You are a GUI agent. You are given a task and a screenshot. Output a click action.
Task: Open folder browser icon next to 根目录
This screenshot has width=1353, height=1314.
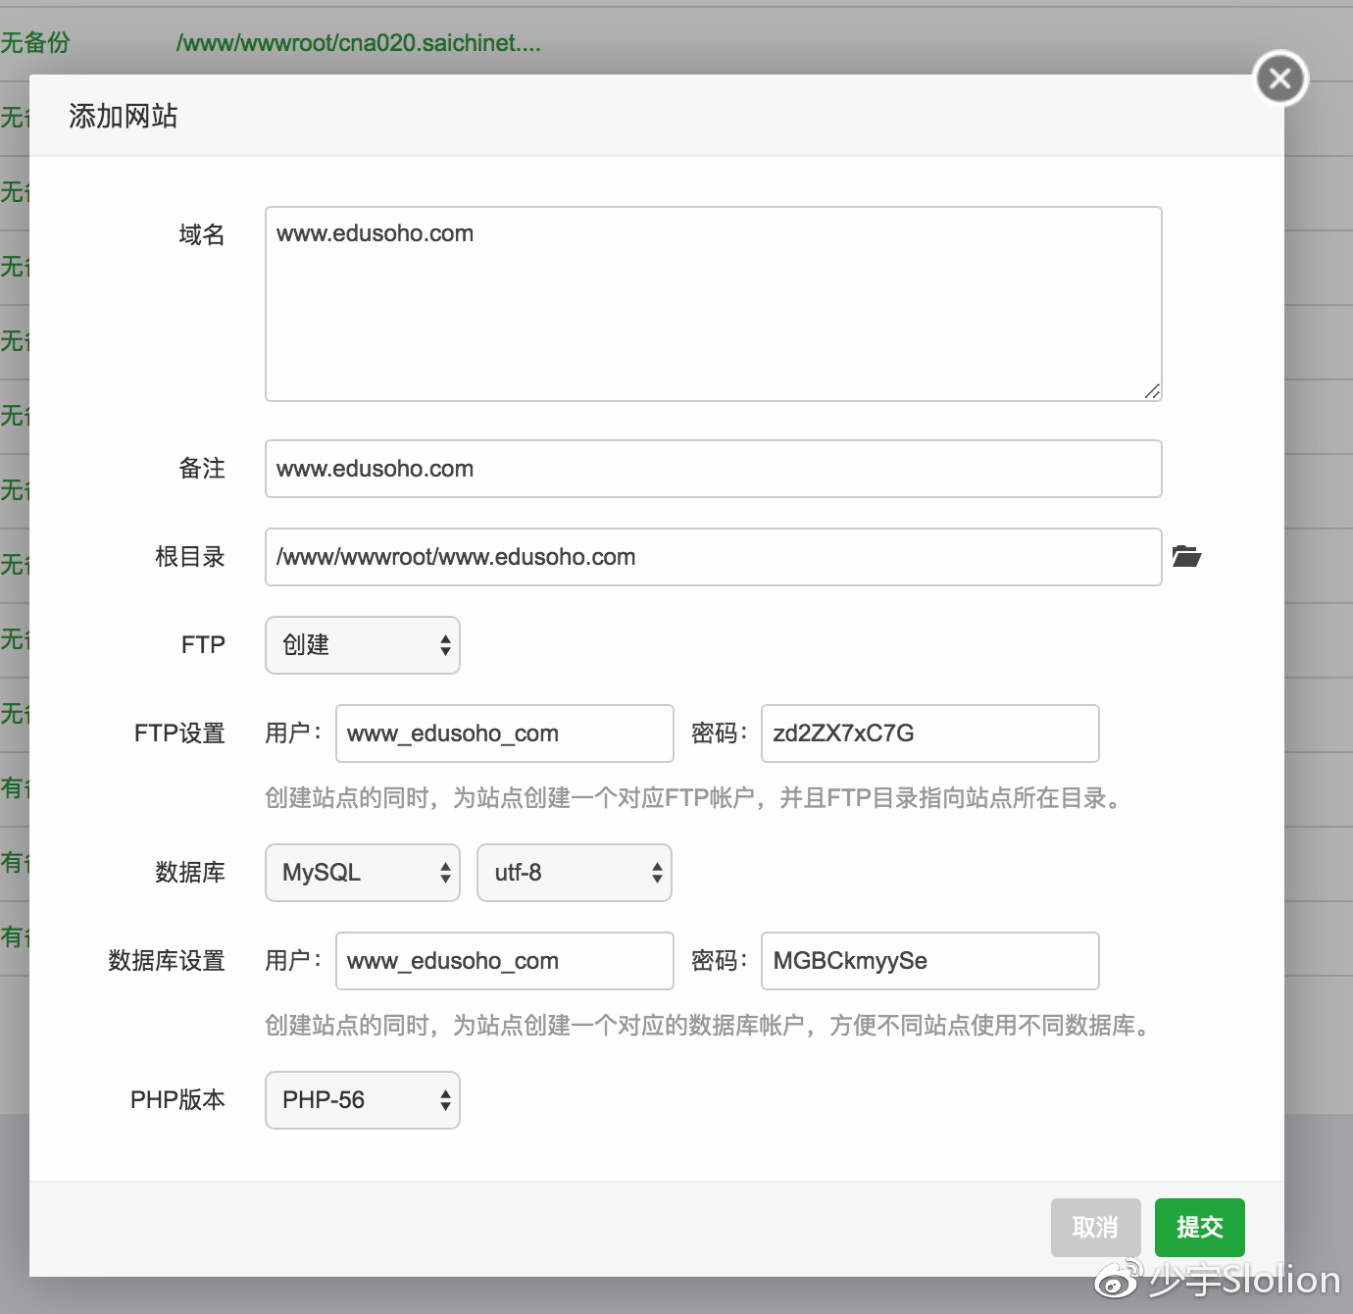point(1186,557)
